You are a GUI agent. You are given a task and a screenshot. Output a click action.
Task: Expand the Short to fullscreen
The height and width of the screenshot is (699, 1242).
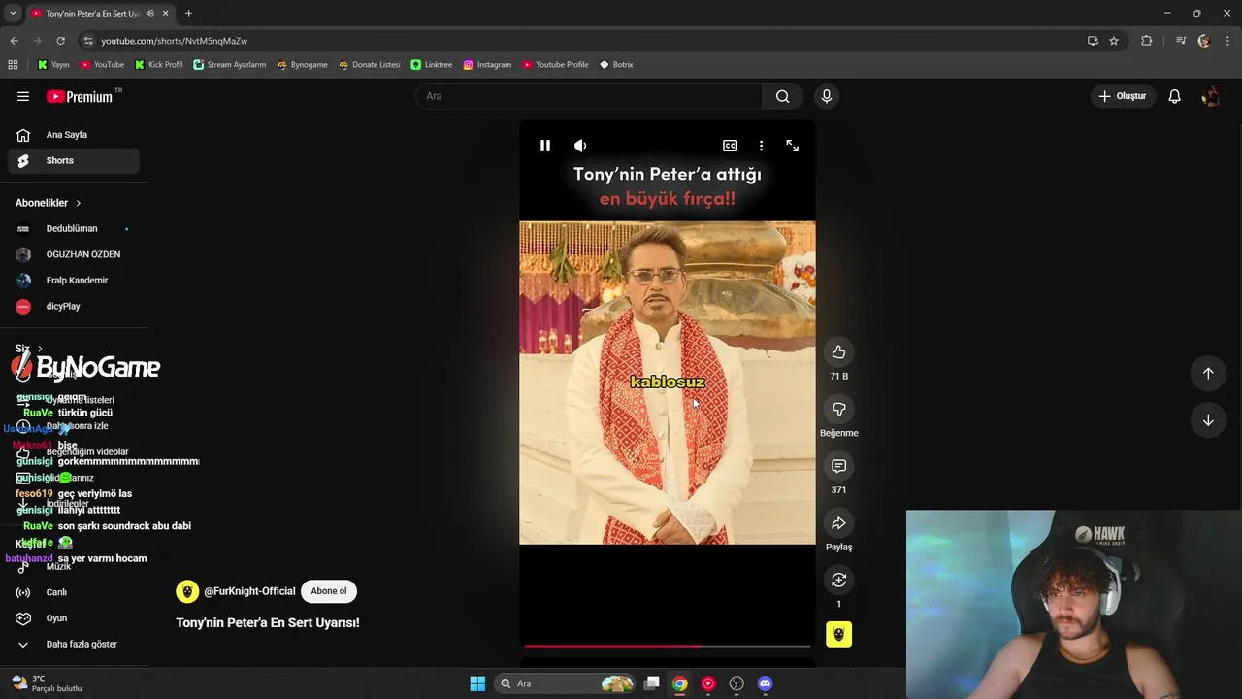click(x=793, y=146)
